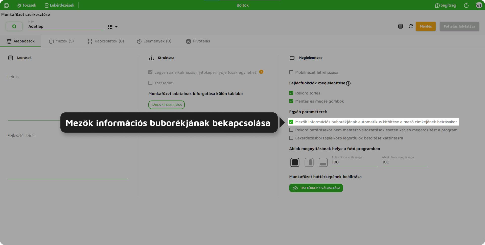Click the Megjelenítése section icon
This screenshot has height=245, width=485.
click(x=292, y=58)
